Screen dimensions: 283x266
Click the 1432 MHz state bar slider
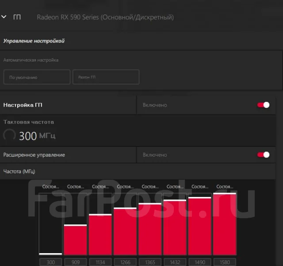click(x=175, y=224)
